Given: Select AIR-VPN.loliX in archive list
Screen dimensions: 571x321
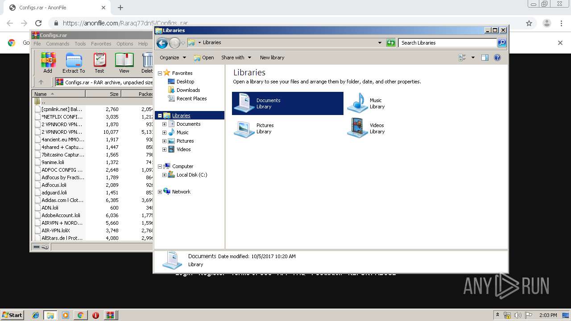Looking at the screenshot, I should (56, 230).
